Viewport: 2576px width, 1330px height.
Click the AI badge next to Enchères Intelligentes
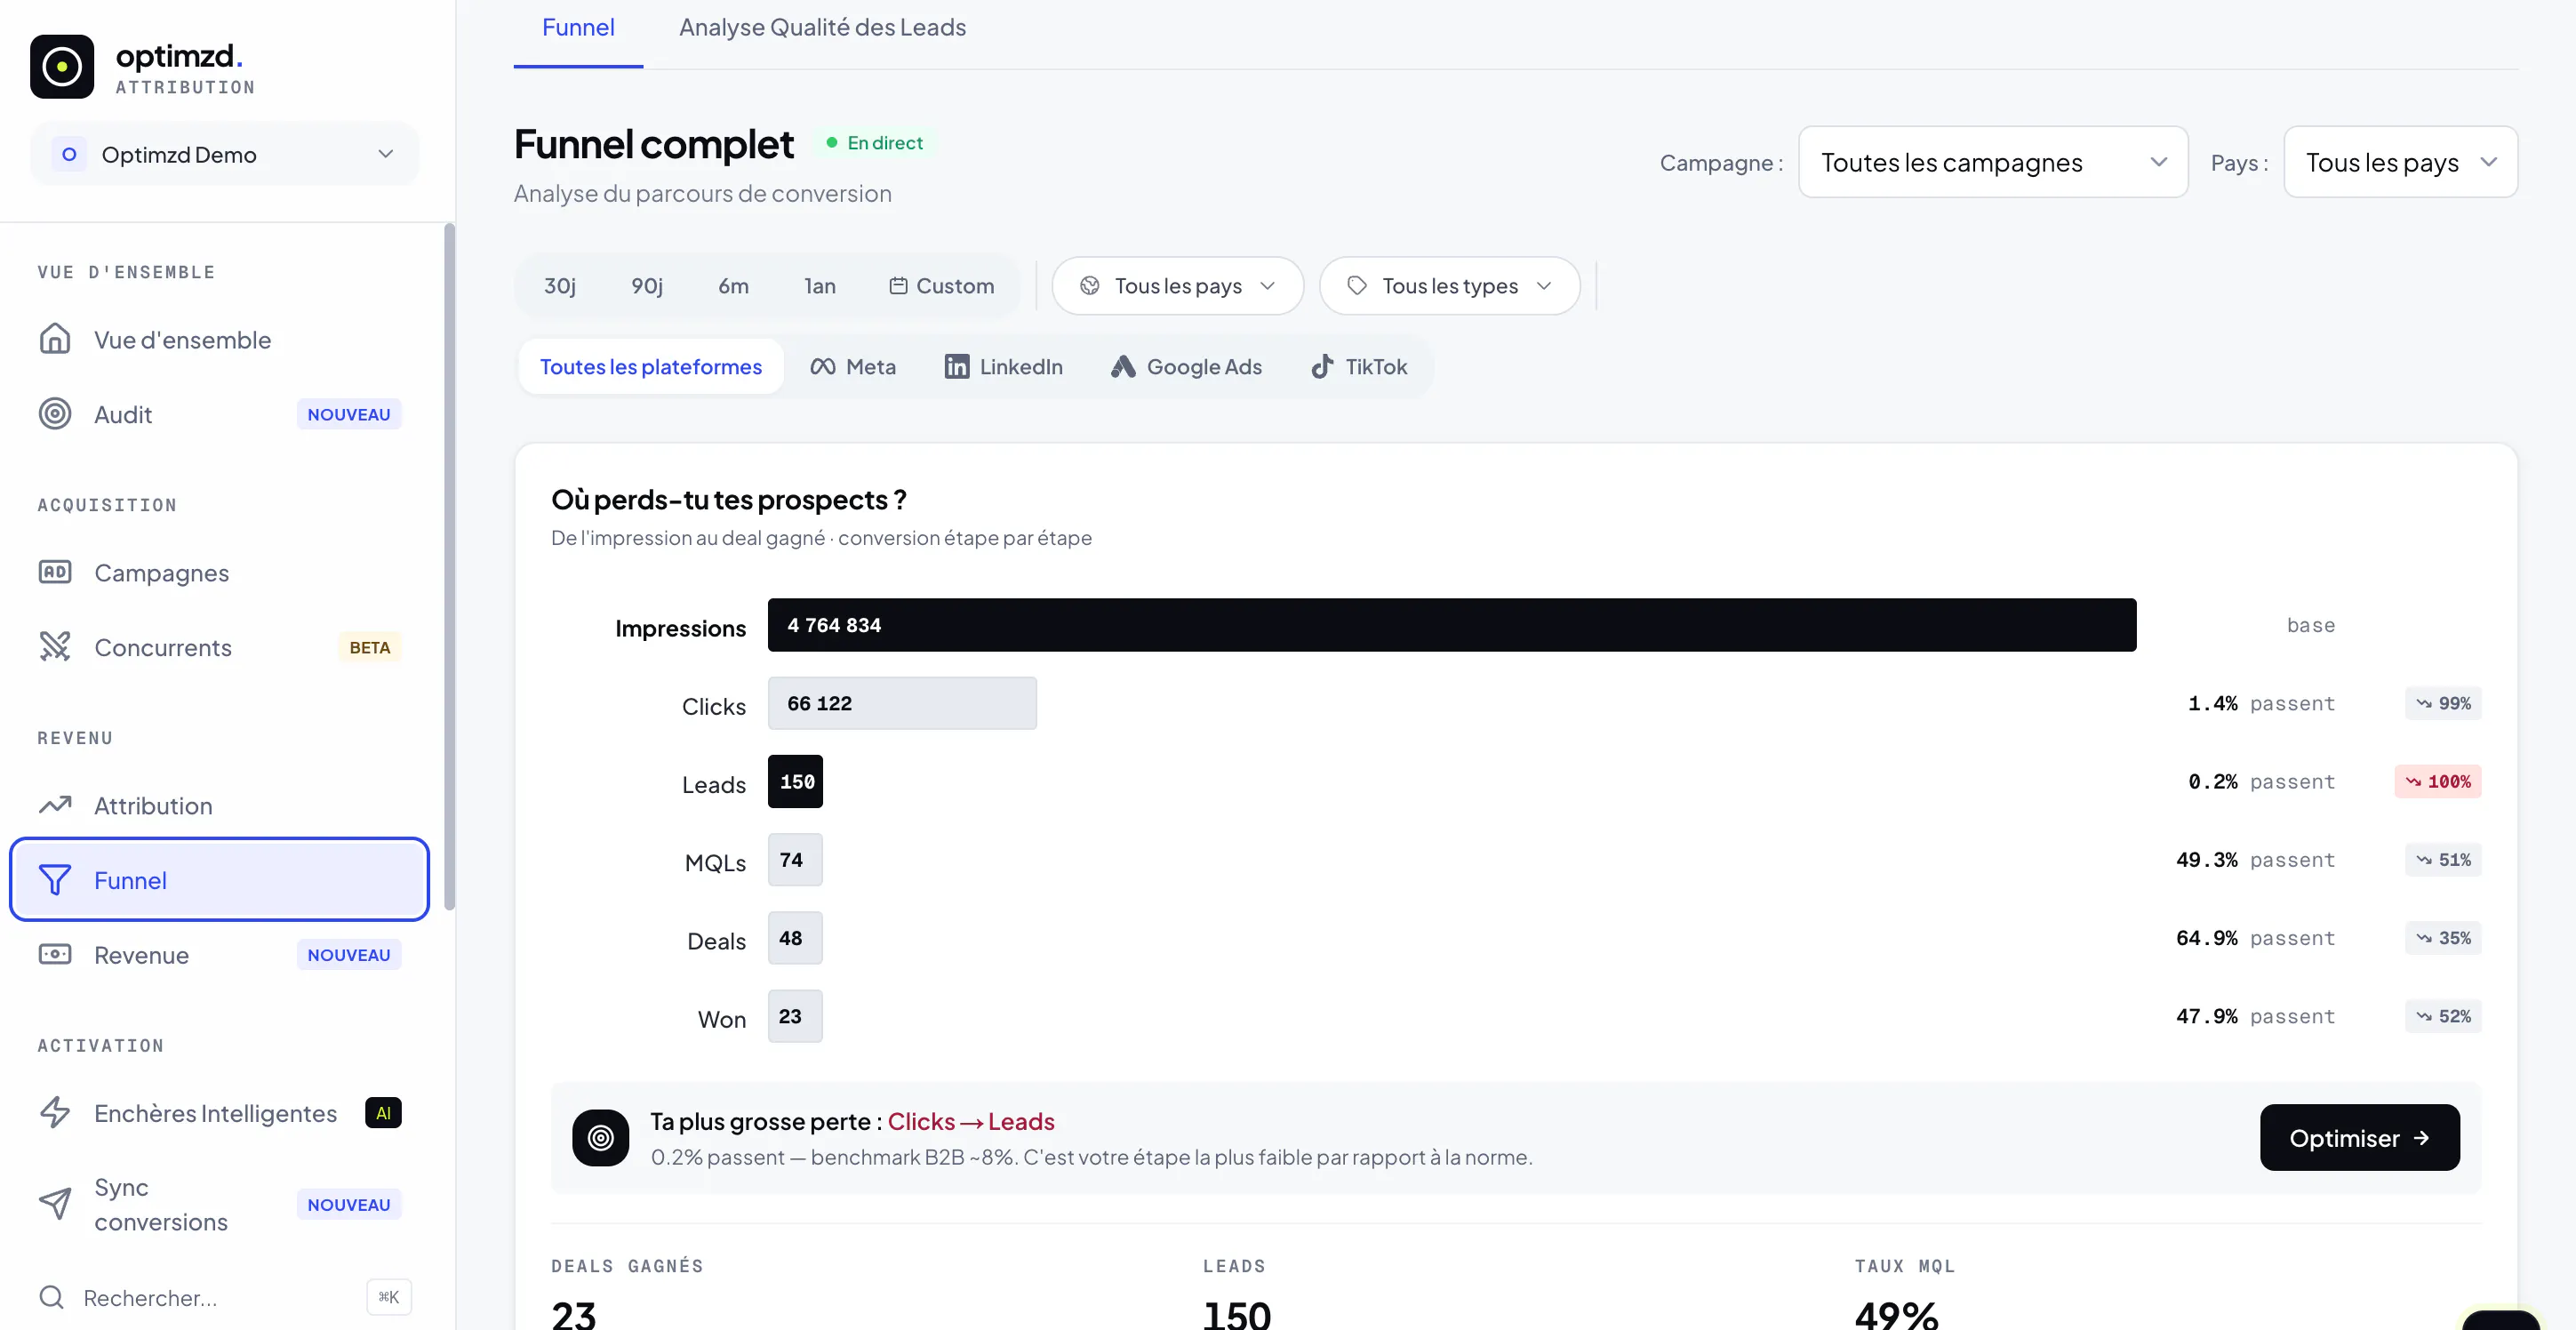point(384,1113)
